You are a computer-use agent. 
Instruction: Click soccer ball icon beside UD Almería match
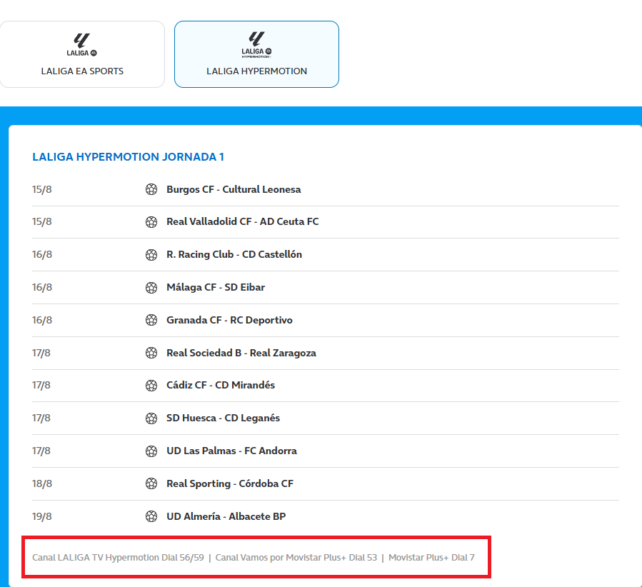[x=151, y=516]
